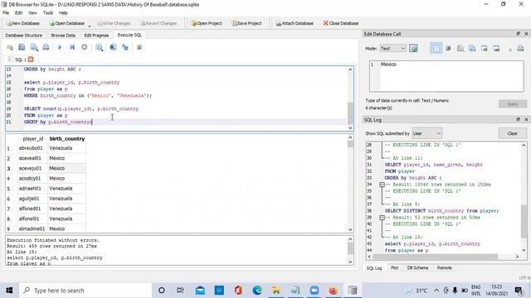The height and width of the screenshot is (298, 531).
Task: Float the Edit Database Cell panel
Action: 518,34
